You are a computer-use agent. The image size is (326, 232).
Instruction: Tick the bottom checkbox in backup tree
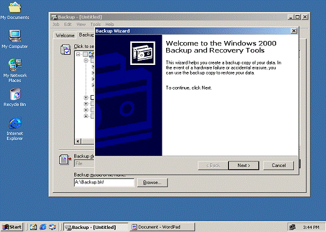pyautogui.click(x=93, y=116)
